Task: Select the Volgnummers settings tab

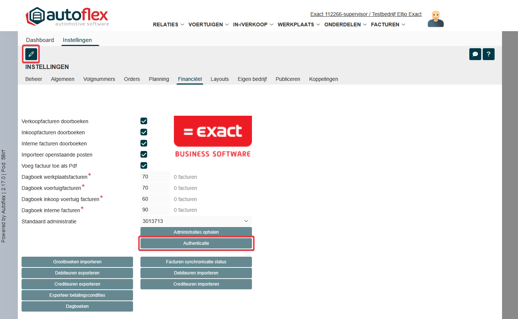Action: click(99, 79)
